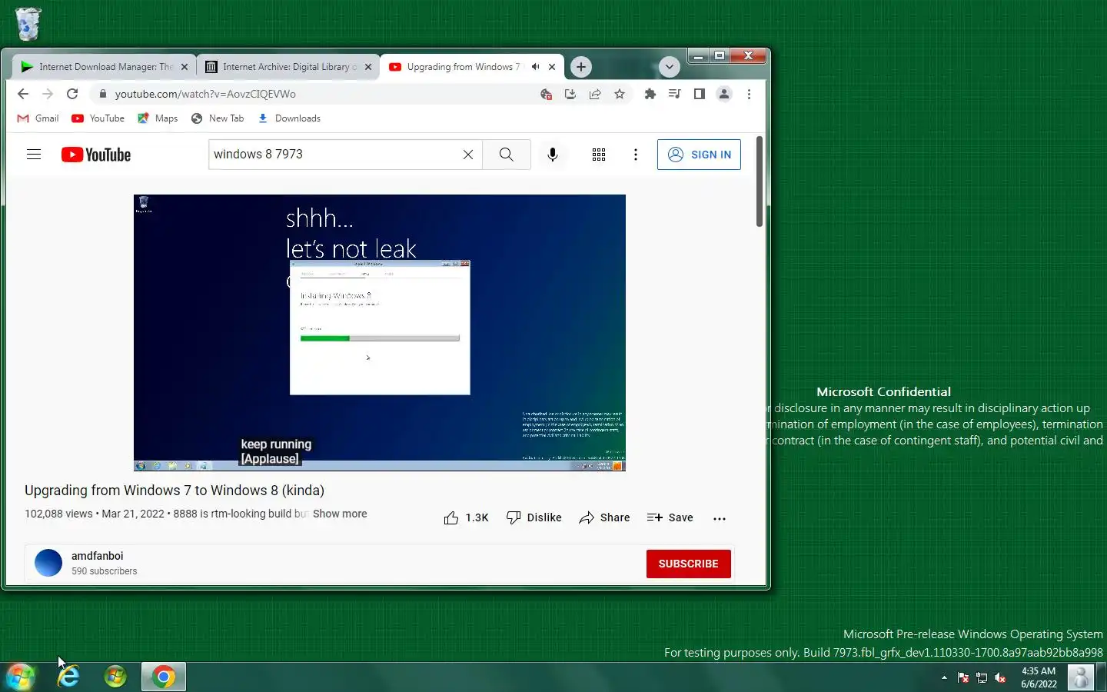Screen dimensions: 1107x692
Task: Go forward in Chrome
Action: (48, 94)
